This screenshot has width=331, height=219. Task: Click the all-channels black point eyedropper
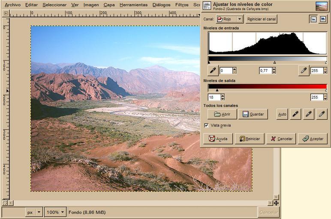[295, 114]
